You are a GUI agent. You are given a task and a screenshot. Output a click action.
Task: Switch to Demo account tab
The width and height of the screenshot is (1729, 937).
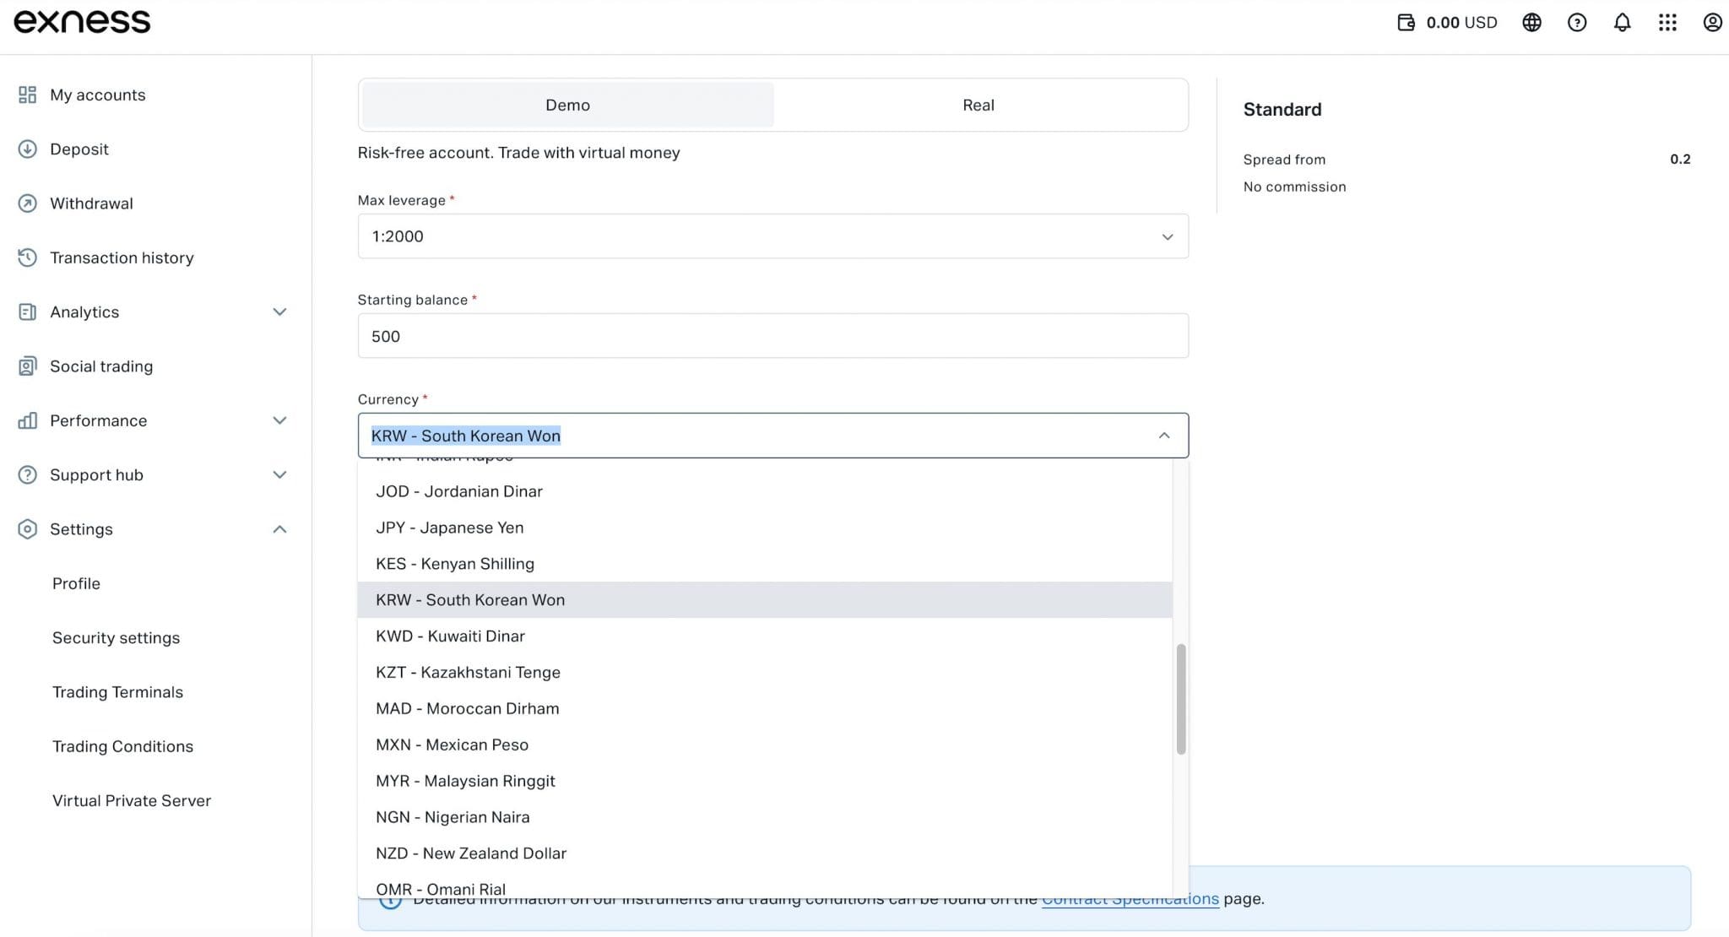point(567,104)
